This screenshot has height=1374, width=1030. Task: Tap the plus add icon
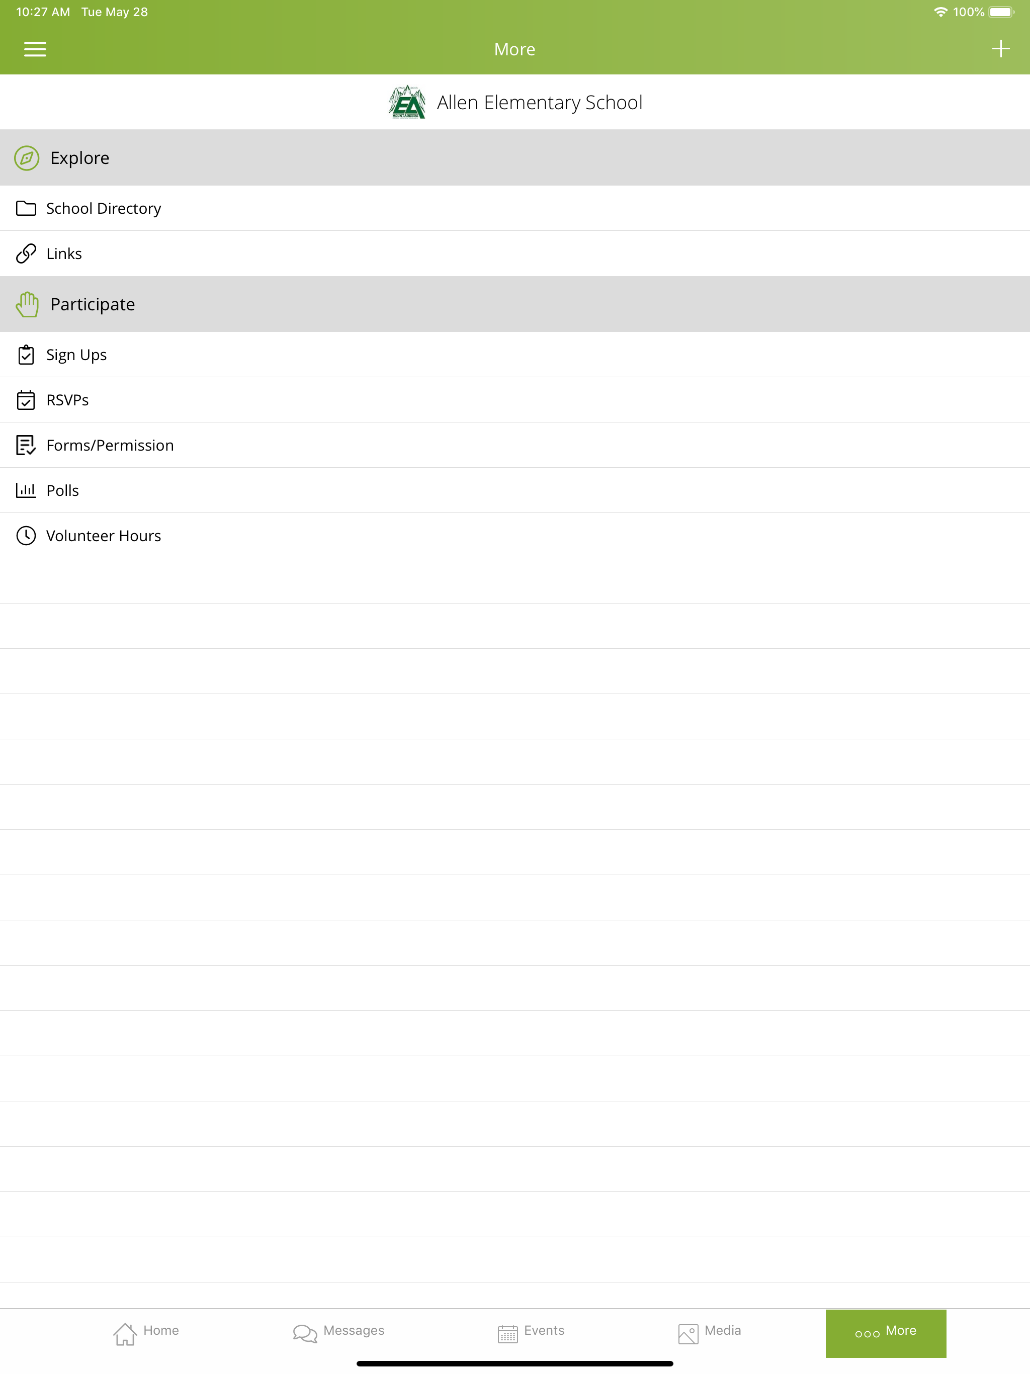point(1000,48)
